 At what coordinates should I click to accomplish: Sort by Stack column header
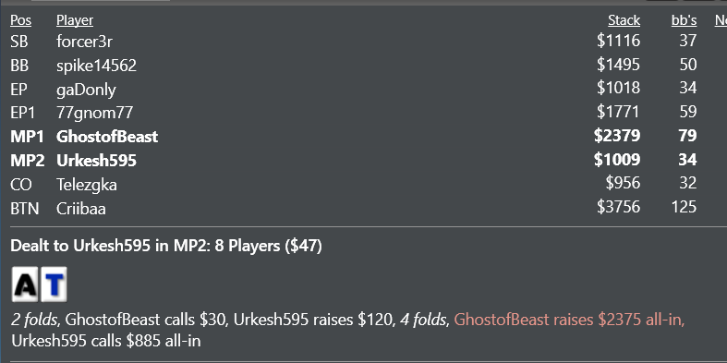tap(624, 20)
